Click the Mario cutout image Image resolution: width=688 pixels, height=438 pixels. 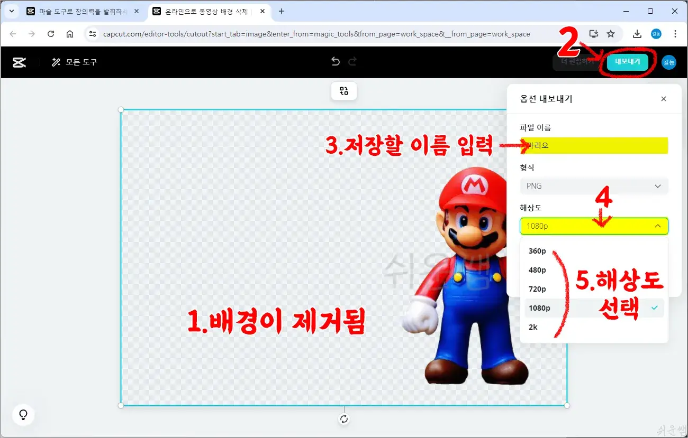pos(466,276)
